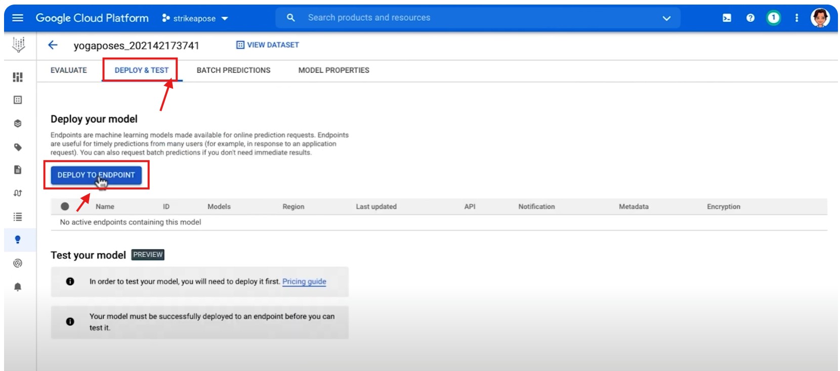
Task: Expand the strikeapose project dropdown
Action: (195, 18)
